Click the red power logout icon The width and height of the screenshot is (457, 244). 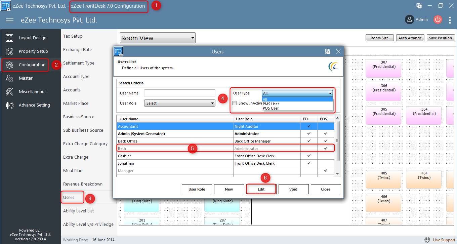pos(438,19)
